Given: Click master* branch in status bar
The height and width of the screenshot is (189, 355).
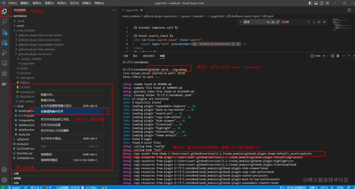Looking at the screenshot, I should coord(15,187).
